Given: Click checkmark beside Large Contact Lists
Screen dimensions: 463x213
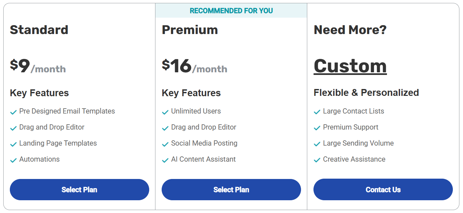Looking at the screenshot, I should 317,112.
